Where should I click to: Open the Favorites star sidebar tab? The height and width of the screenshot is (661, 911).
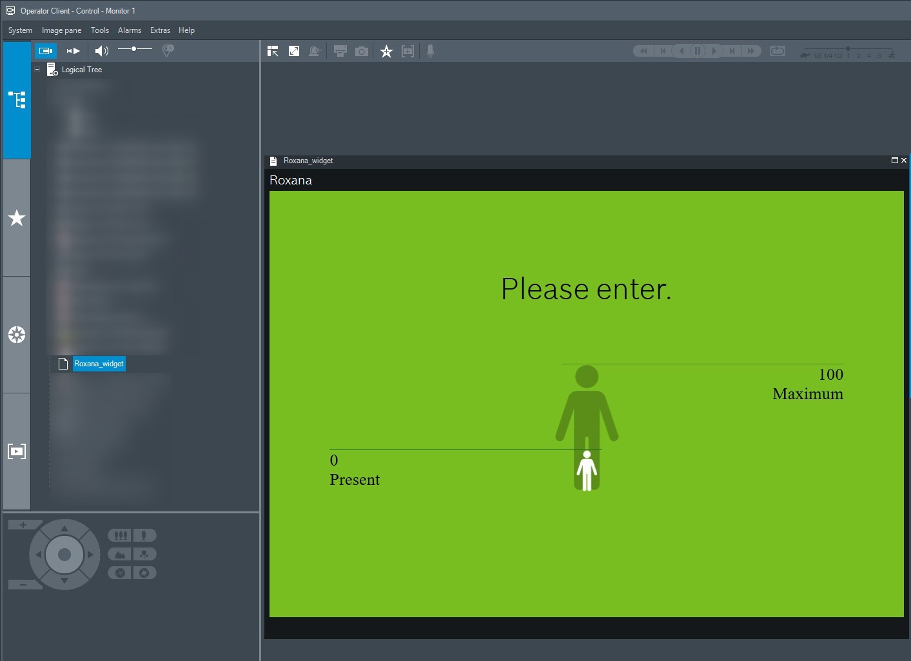[x=17, y=218]
